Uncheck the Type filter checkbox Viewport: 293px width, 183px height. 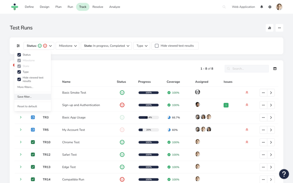(x=19, y=72)
